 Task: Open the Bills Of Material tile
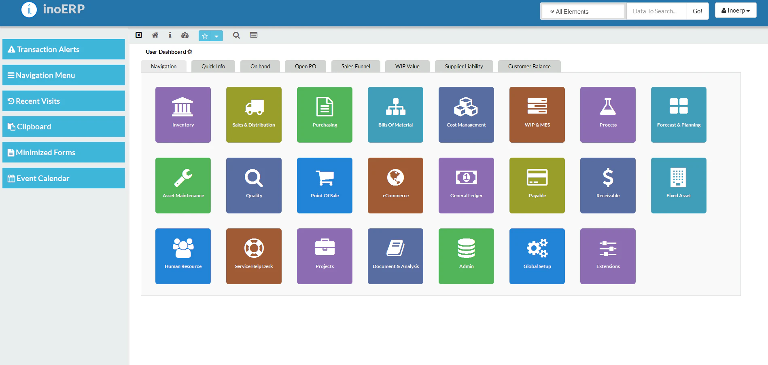click(395, 115)
